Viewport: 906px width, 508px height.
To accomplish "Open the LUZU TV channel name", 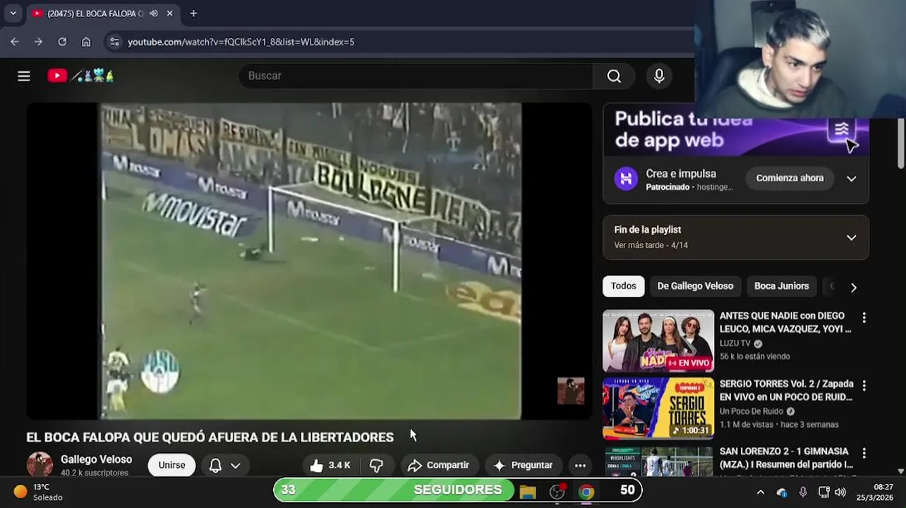I will click(735, 344).
